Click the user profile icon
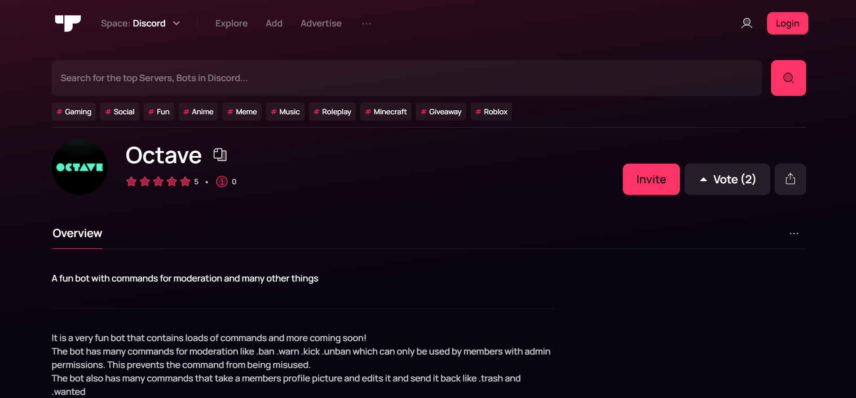Image resolution: width=856 pixels, height=398 pixels. click(x=746, y=23)
